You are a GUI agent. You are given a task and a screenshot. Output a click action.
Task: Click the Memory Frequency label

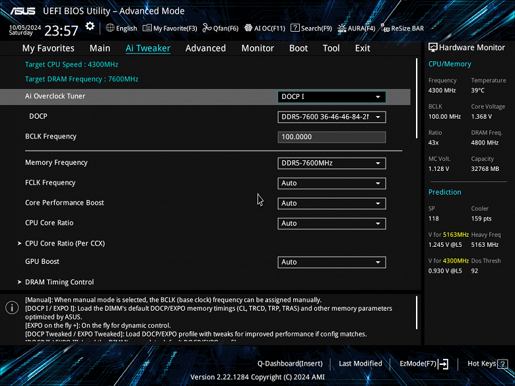tap(56, 162)
